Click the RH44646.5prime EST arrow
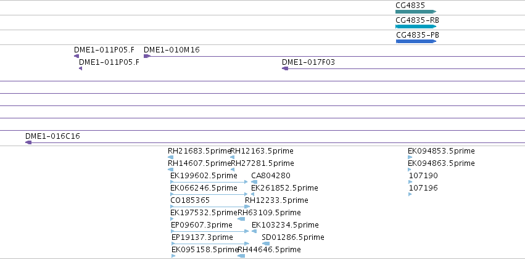 pyautogui.click(x=241, y=256)
